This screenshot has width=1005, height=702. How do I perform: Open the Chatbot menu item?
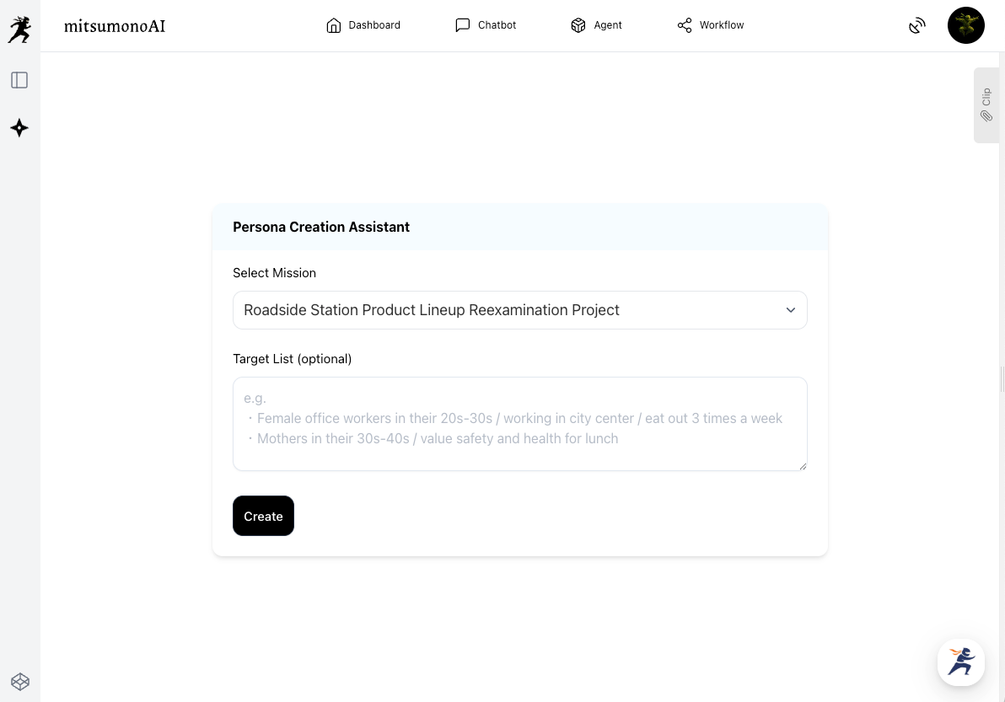pos(486,25)
